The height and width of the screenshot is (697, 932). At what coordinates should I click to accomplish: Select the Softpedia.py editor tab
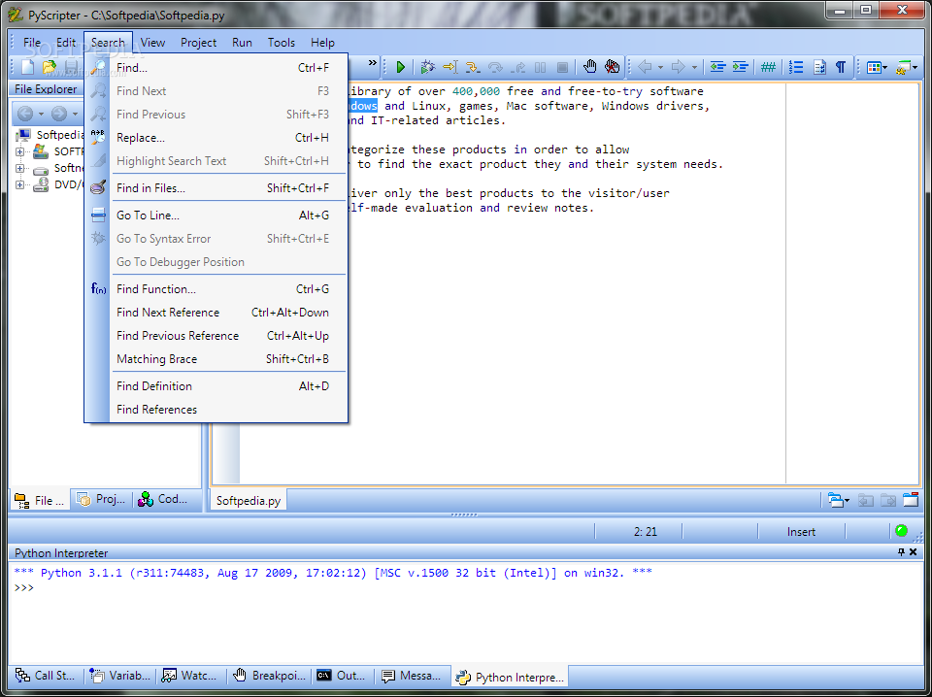tap(249, 500)
